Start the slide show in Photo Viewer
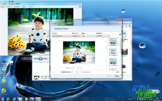162x101 pixels. click(x=40, y=59)
